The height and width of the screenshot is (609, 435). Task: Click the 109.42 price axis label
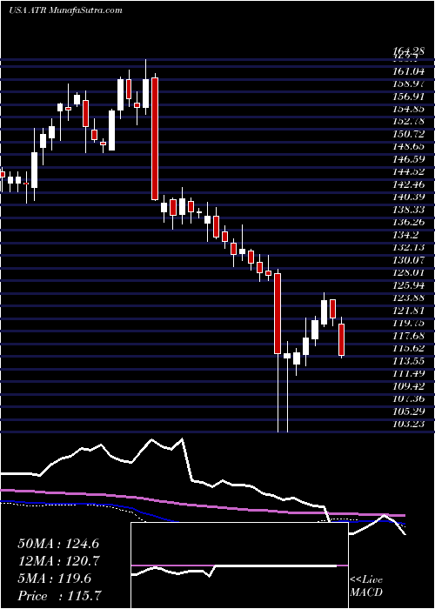tap(409, 385)
